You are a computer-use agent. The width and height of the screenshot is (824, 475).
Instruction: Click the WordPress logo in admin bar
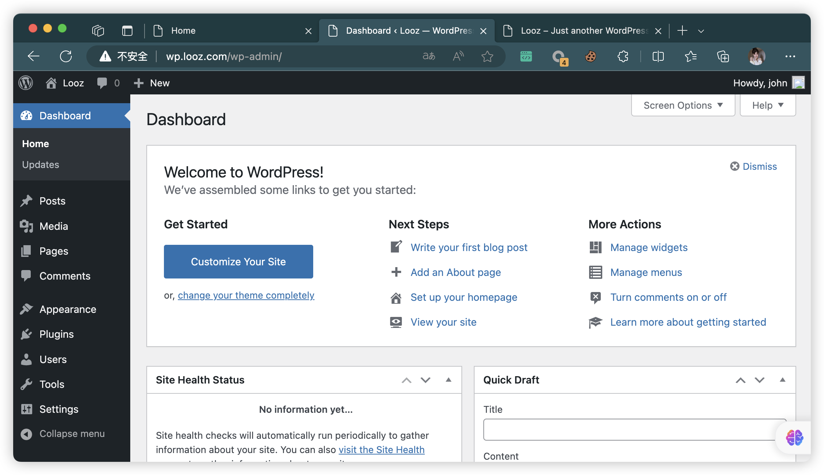click(x=26, y=83)
